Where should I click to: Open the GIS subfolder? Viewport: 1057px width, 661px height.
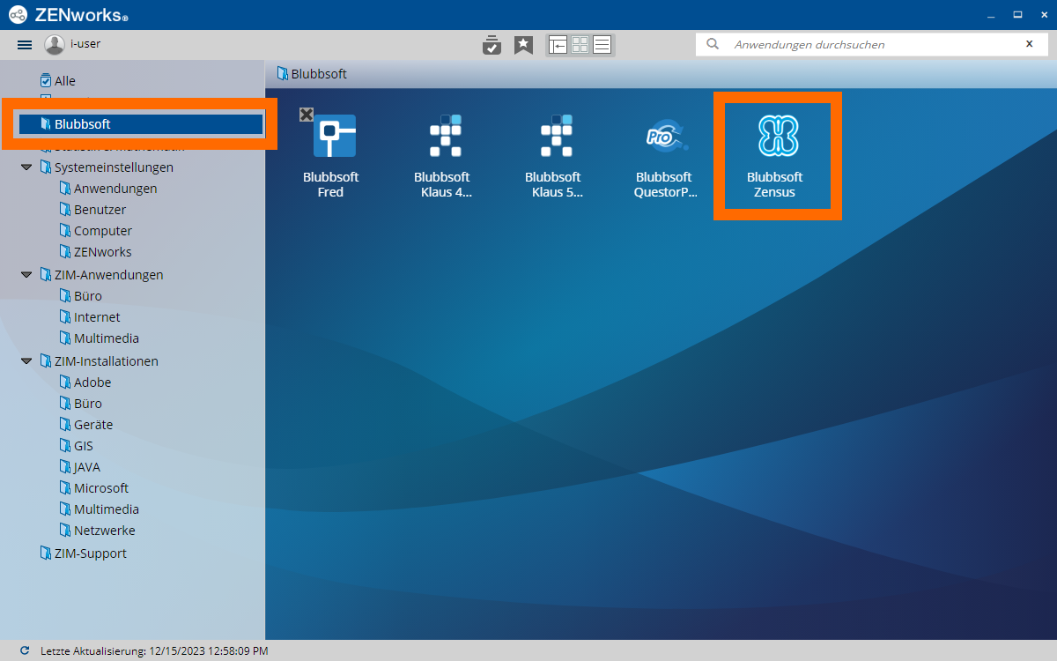77,446
